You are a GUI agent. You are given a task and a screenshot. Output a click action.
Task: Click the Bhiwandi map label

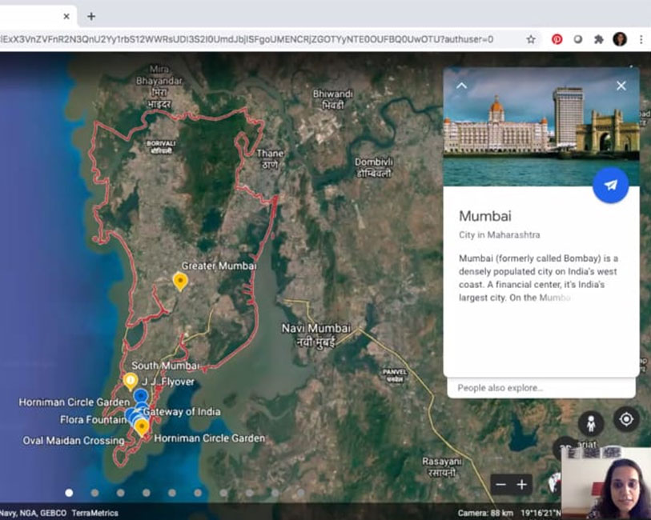pyautogui.click(x=333, y=99)
